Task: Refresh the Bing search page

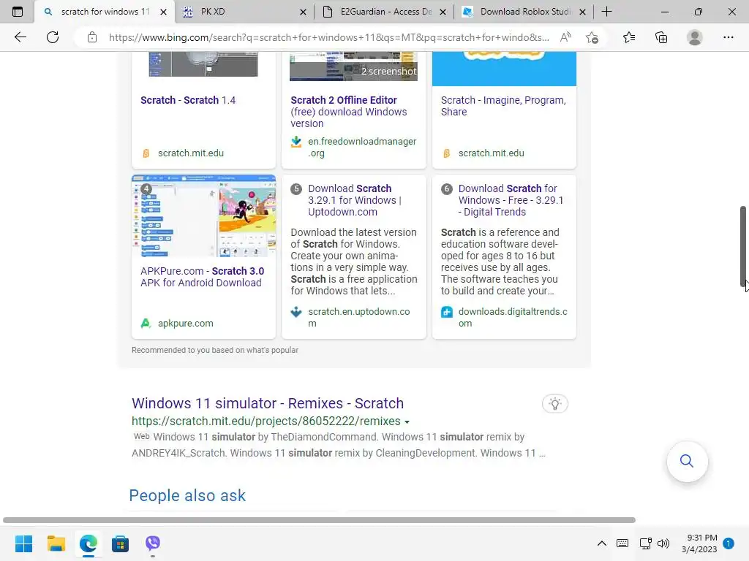Action: click(53, 37)
